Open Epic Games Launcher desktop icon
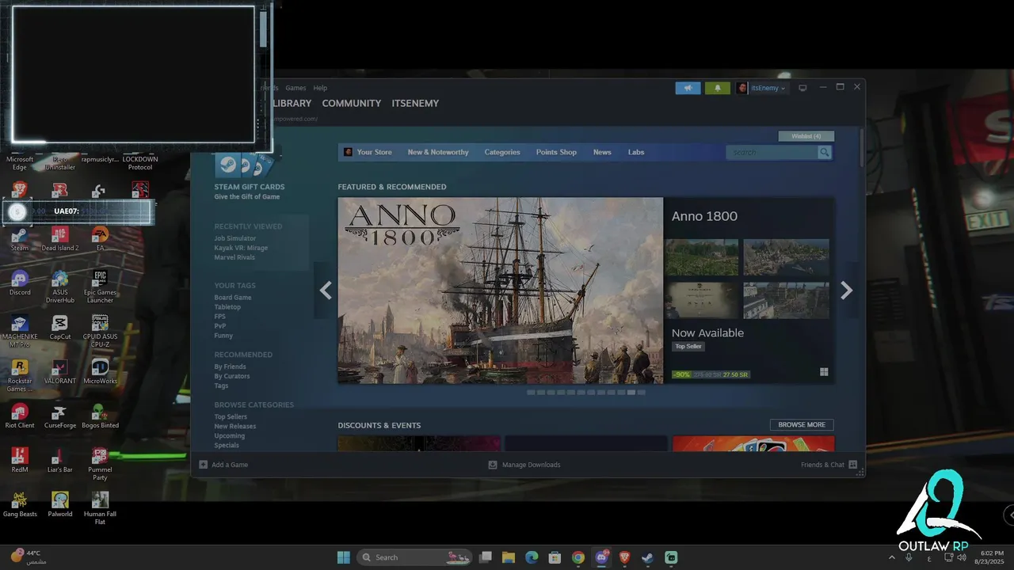1014x570 pixels. click(100, 287)
